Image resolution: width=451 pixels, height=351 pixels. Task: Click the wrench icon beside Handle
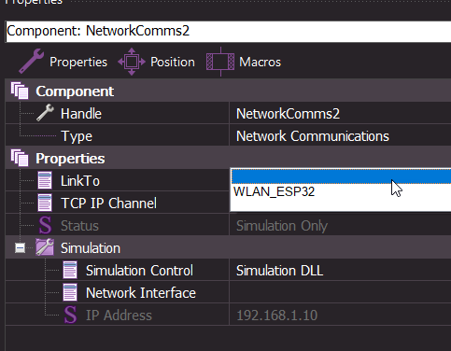tap(45, 113)
